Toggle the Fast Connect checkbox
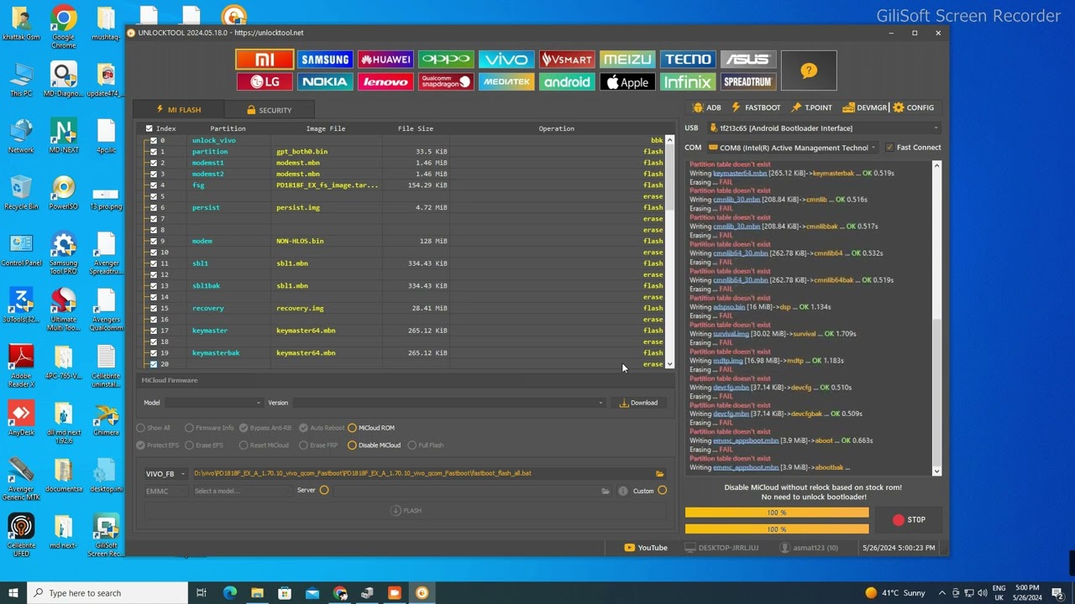1075x604 pixels. 890,148
